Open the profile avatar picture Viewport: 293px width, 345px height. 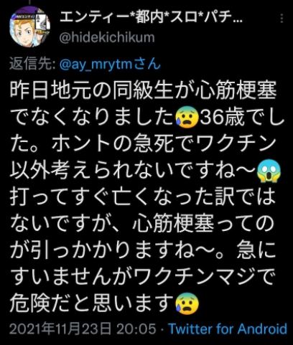(29, 27)
